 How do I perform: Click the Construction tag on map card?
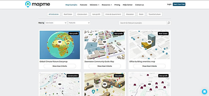[x=73, y=76]
